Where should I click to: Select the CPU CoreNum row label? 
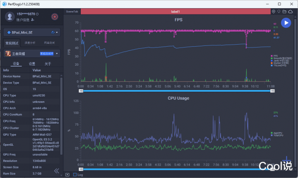tap(12, 114)
